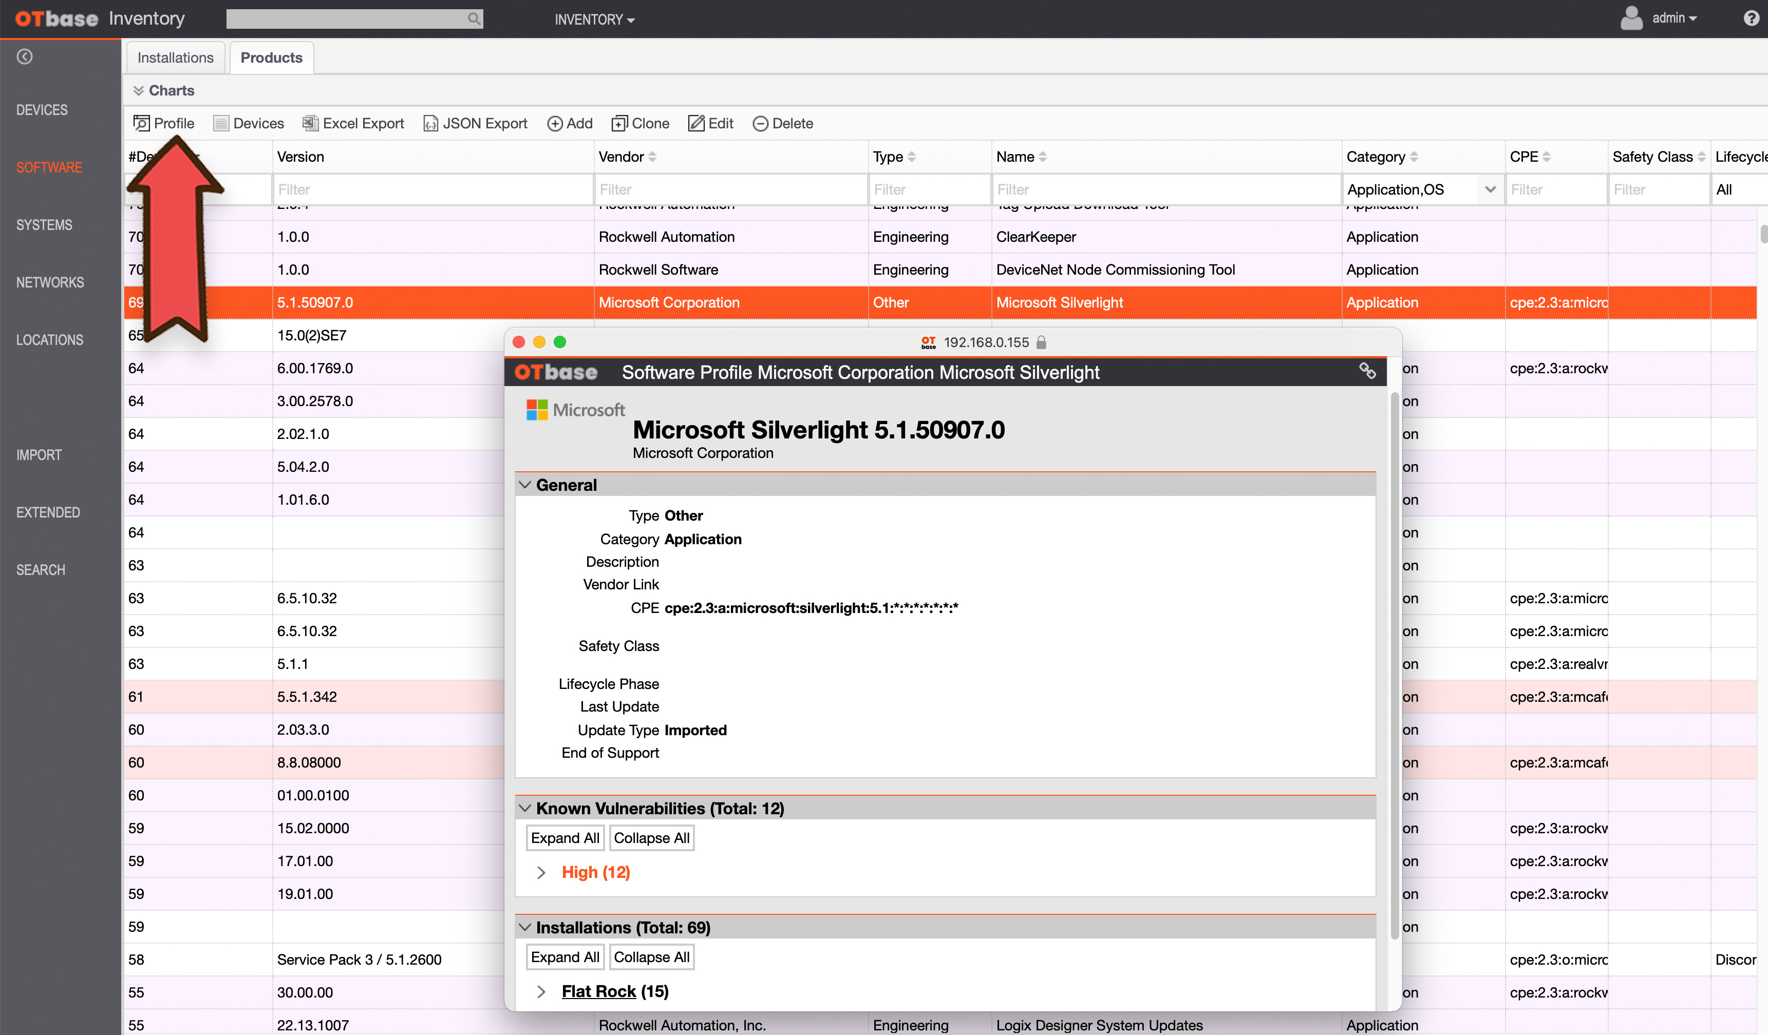Screen dimensions: 1768x1035
Task: Open NETWORKS in sidebar
Action: pyautogui.click(x=50, y=282)
